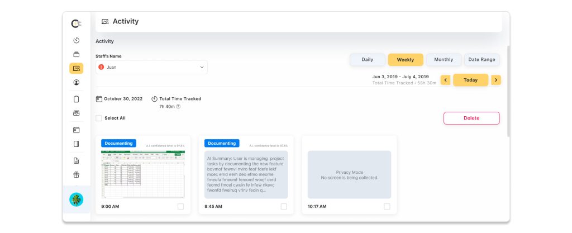Open the user profile sidebar icon

pos(77,82)
